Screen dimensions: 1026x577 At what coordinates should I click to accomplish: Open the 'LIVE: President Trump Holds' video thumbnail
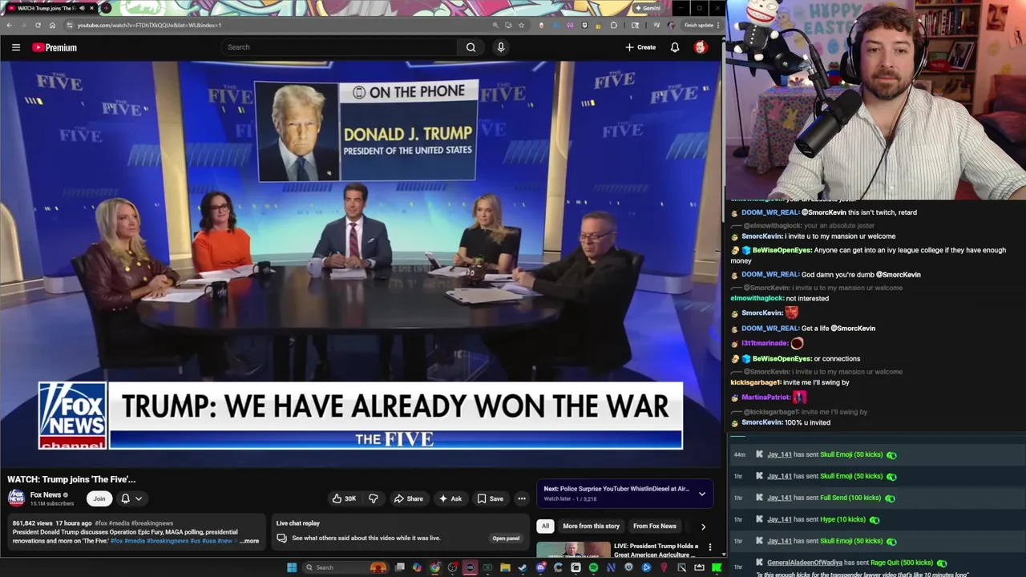[573, 550]
